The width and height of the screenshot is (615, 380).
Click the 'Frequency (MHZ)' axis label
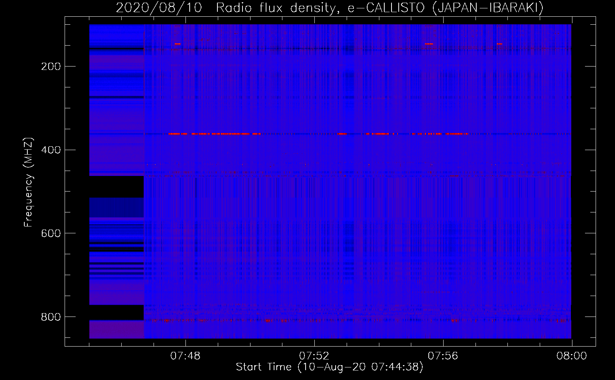[29, 182]
